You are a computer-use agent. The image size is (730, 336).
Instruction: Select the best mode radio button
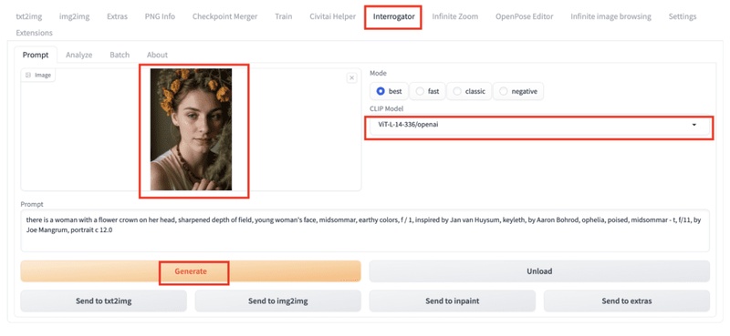(380, 92)
